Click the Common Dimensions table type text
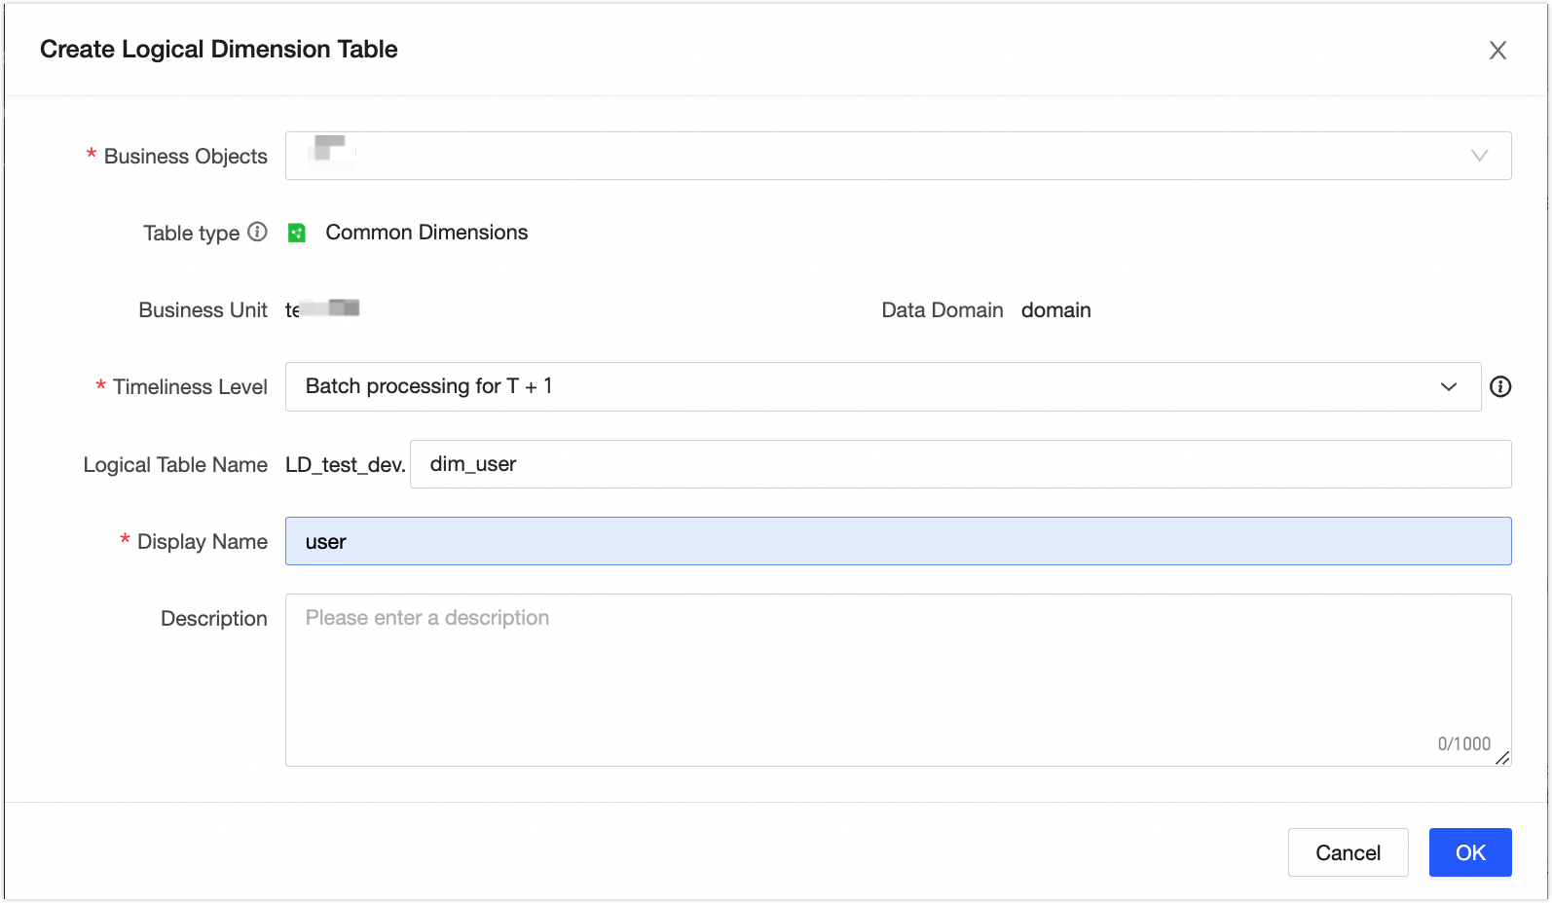Screen dimensions: 1552x903 [426, 233]
